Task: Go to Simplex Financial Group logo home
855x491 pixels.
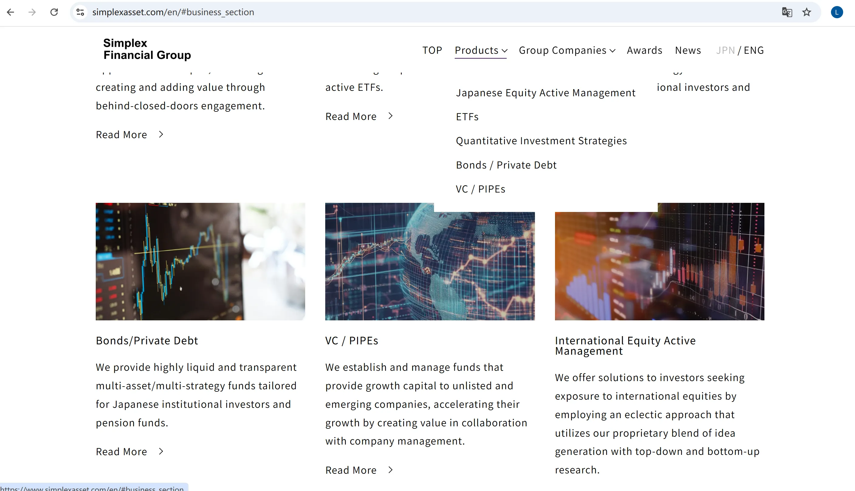Action: 147,49
